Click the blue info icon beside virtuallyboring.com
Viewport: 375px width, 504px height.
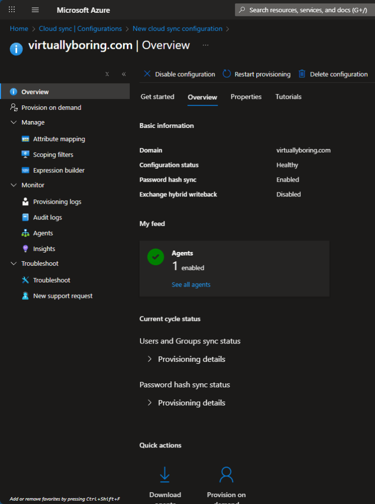tap(16, 49)
